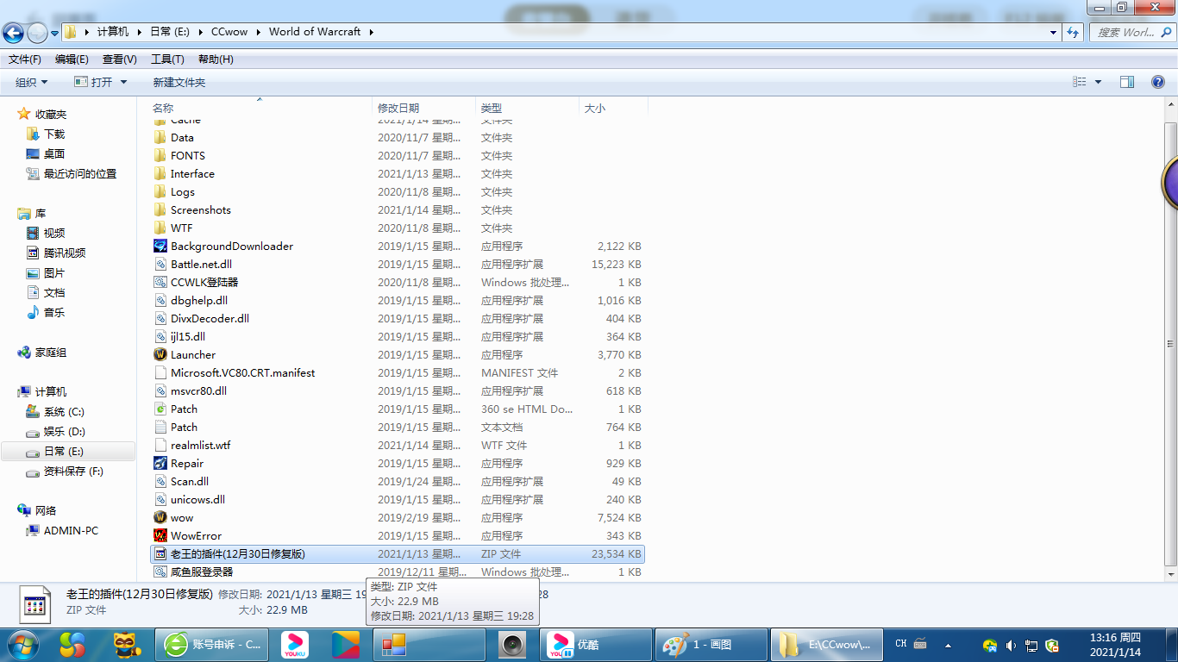Toggle the preview pane button

pos(1126,82)
